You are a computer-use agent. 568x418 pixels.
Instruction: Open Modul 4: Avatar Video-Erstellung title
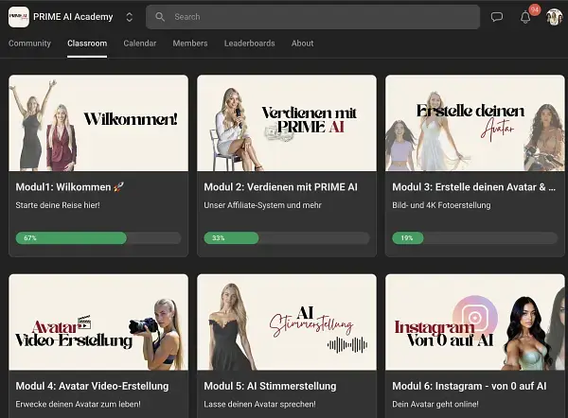[92, 386]
